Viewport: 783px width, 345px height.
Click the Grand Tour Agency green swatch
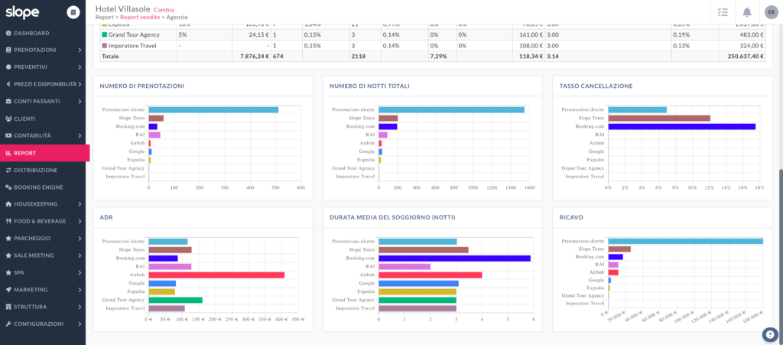point(104,35)
